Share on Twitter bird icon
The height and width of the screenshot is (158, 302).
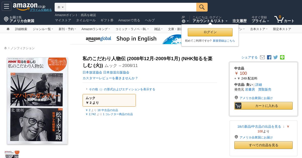(x=276, y=57)
